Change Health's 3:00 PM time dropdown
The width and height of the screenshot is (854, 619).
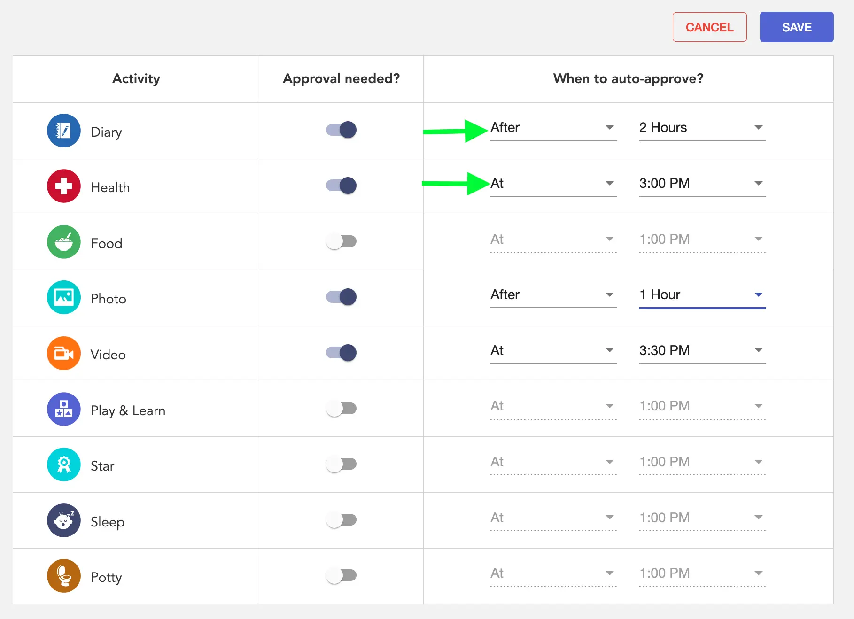tap(702, 184)
